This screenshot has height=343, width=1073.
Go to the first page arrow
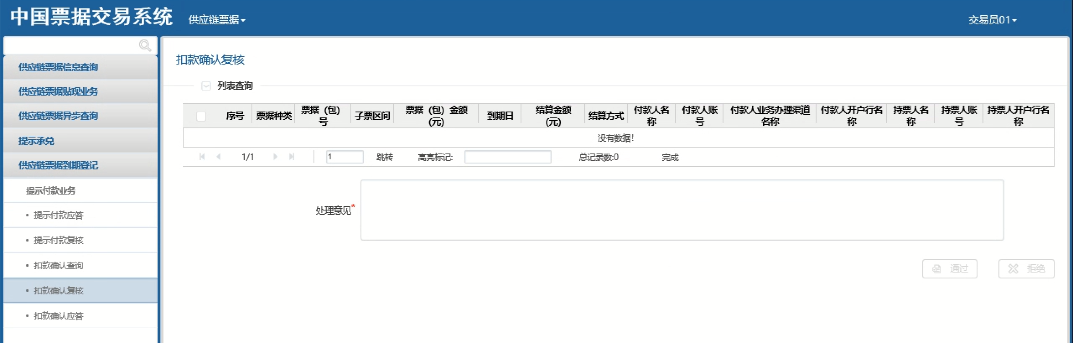click(202, 157)
